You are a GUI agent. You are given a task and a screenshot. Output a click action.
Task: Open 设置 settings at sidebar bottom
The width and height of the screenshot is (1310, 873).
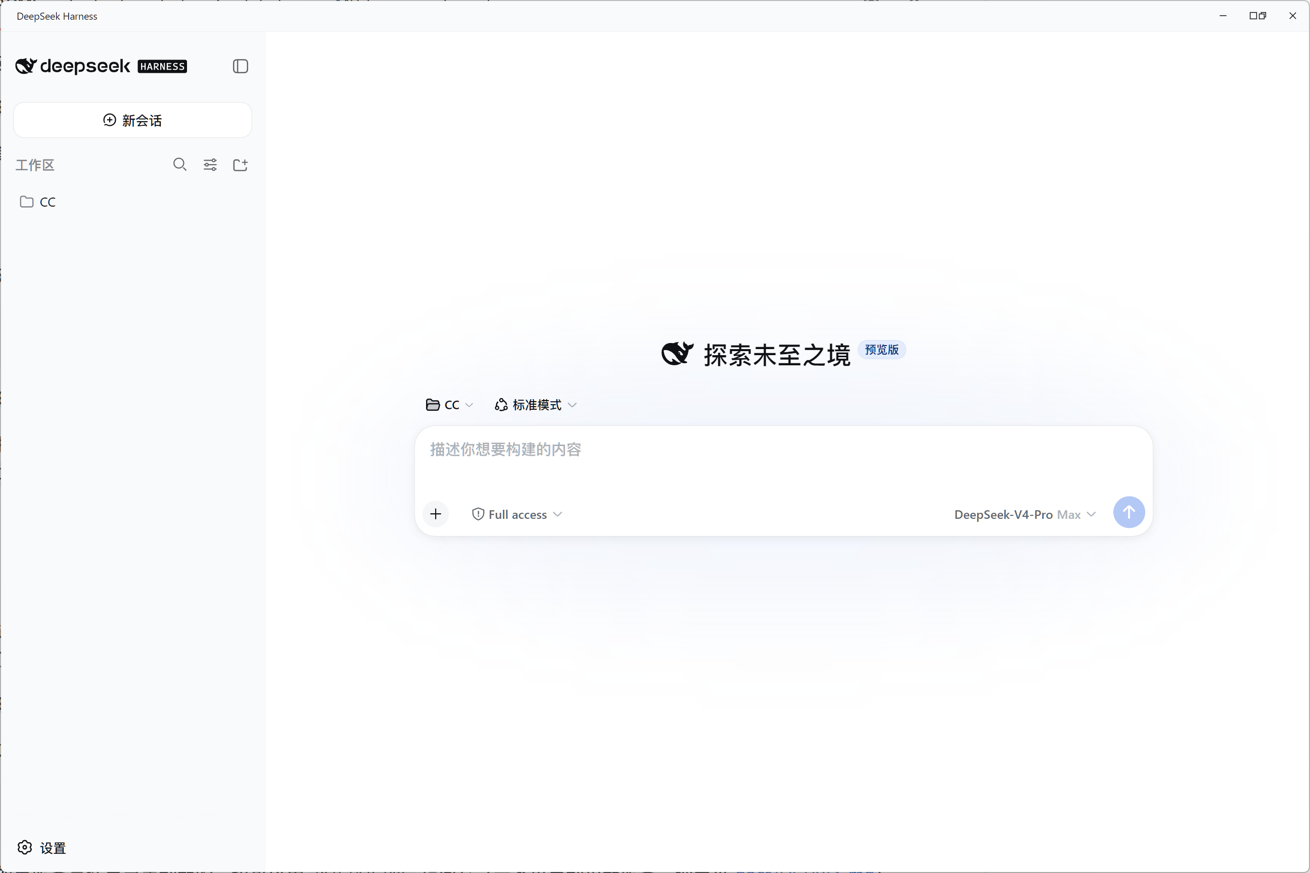point(42,847)
